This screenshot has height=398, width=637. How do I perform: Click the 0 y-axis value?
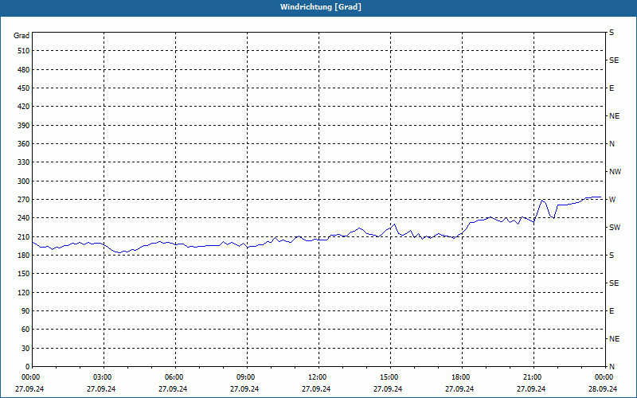click(x=28, y=366)
